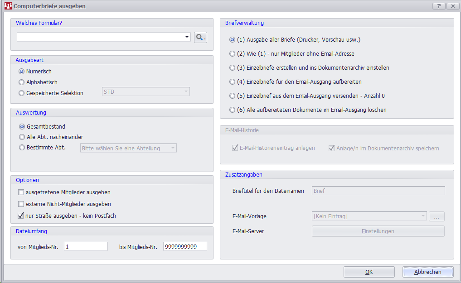Viewport: 461px width, 283px height.
Task: Select the Alphabetisch output option
Action: coord(21,82)
